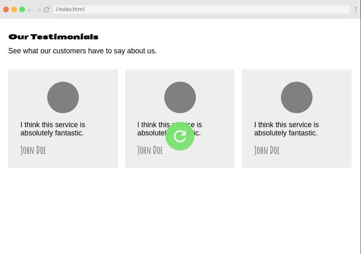
Task: Click the red close window button
Action: [6, 9]
